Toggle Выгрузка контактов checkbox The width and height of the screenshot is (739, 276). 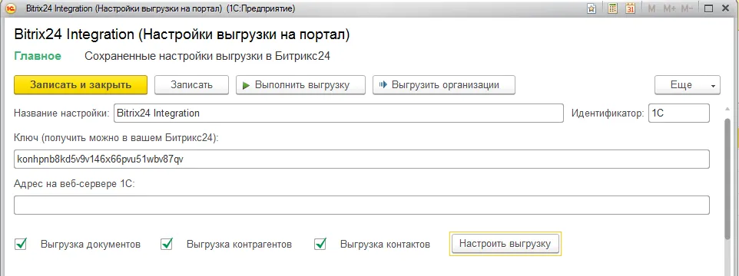coord(320,244)
